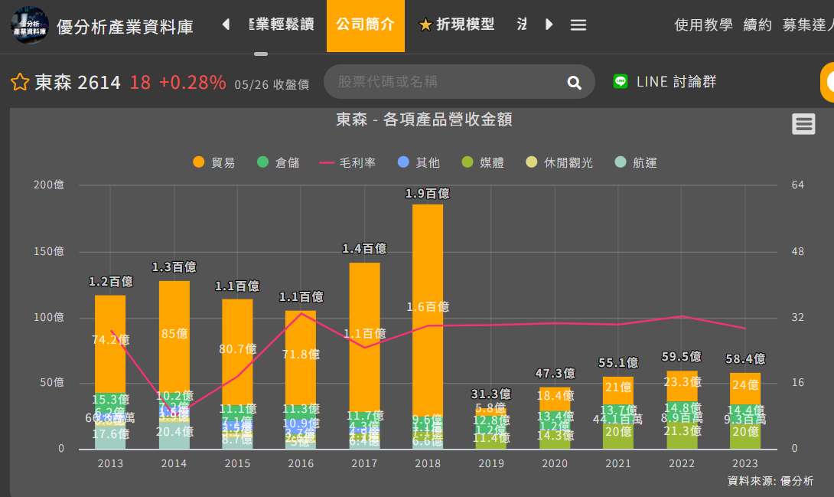Open the chart hamburger export menu
The width and height of the screenshot is (834, 497).
803,124
